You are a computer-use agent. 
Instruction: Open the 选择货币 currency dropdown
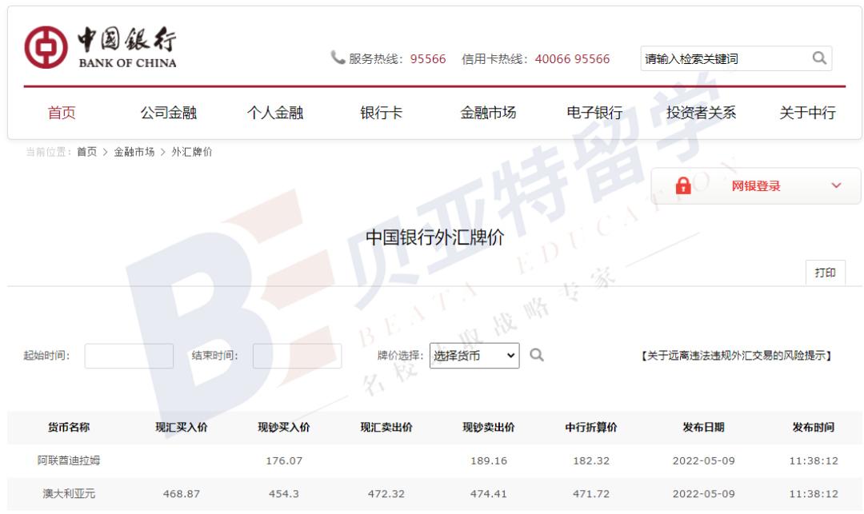point(474,356)
